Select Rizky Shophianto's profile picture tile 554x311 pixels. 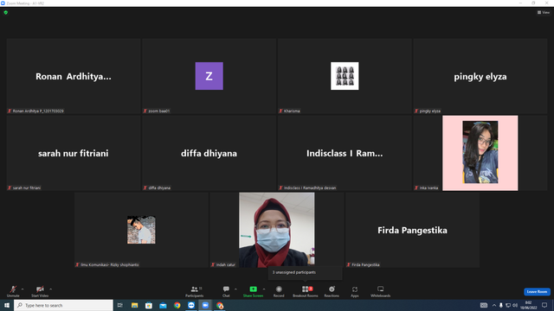pyautogui.click(x=141, y=230)
